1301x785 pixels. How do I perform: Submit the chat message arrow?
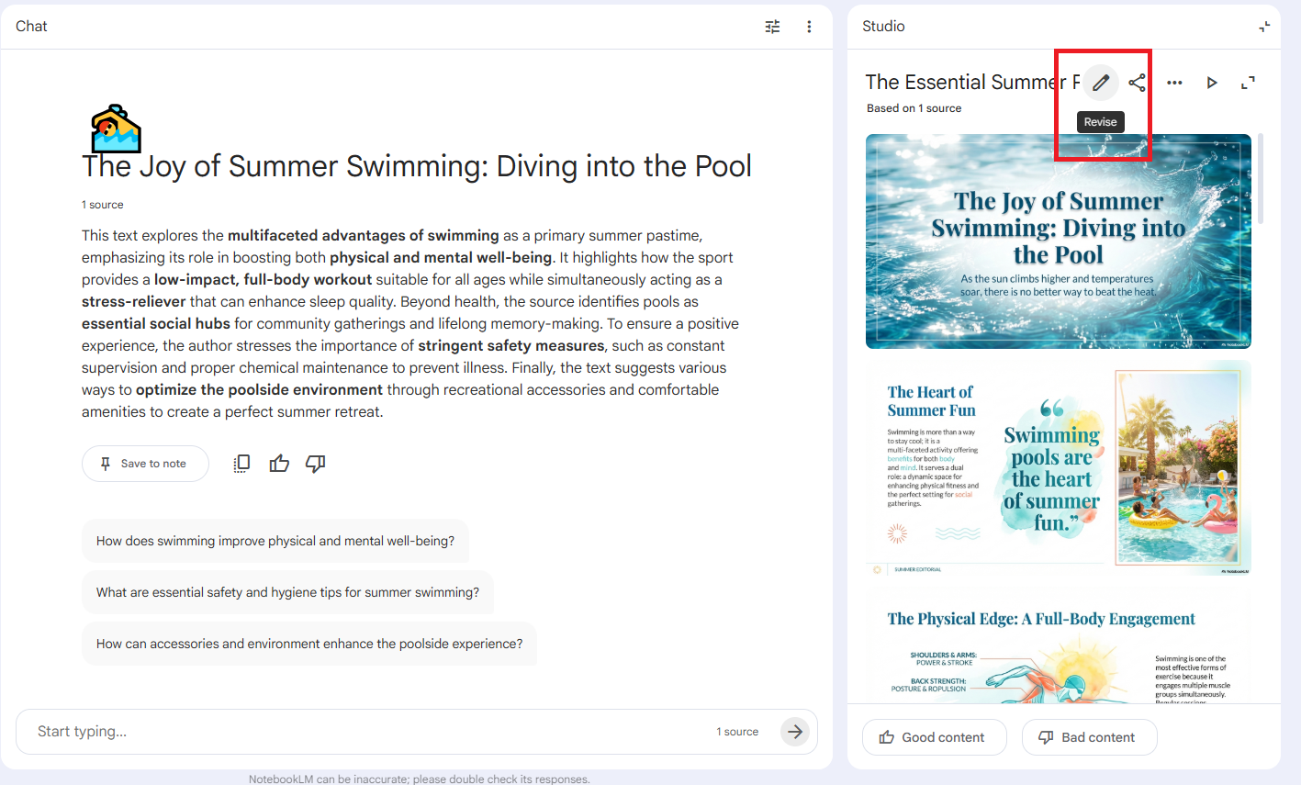click(795, 732)
